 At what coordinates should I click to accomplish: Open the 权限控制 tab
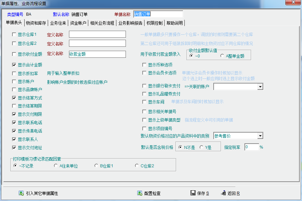point(154,23)
